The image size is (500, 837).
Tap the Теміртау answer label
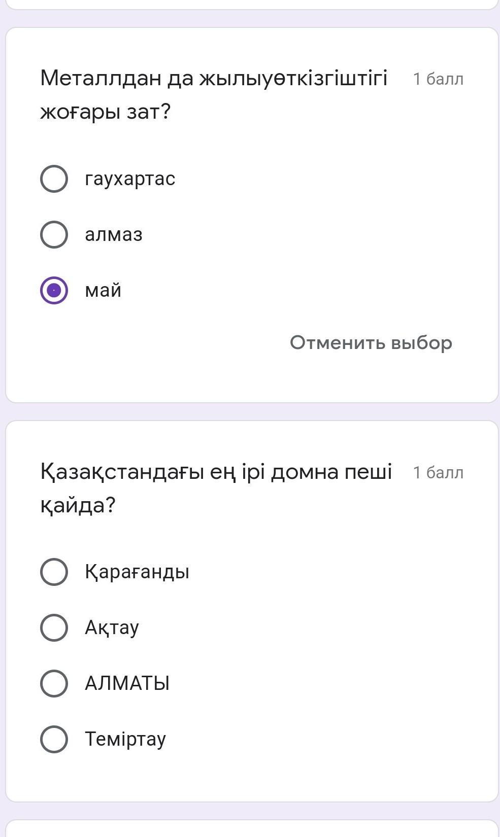point(125,739)
